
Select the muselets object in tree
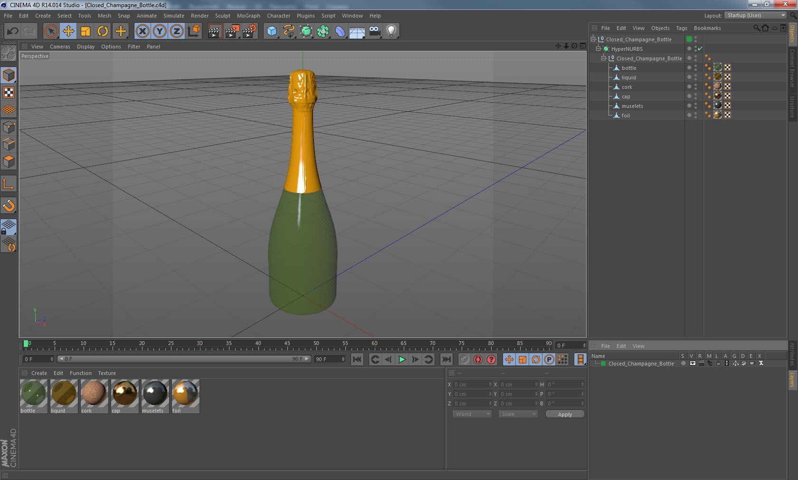(632, 106)
